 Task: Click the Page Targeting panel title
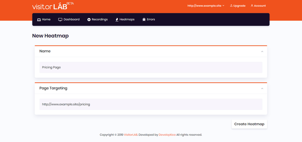tap(53, 88)
